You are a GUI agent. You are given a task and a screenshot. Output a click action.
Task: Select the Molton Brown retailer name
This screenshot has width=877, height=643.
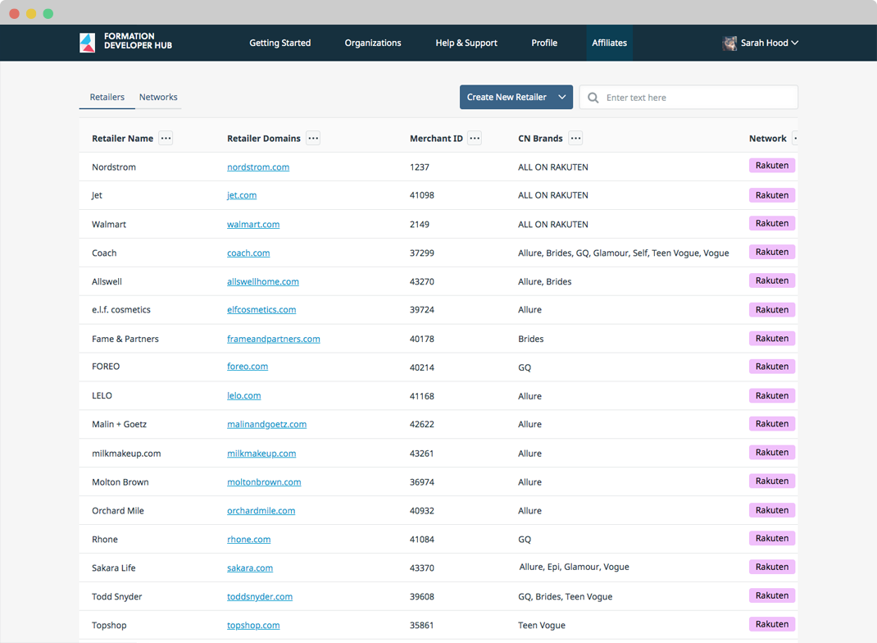coord(120,481)
